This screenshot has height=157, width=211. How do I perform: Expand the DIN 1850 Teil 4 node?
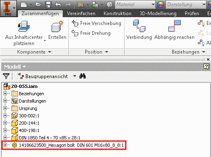5,138
